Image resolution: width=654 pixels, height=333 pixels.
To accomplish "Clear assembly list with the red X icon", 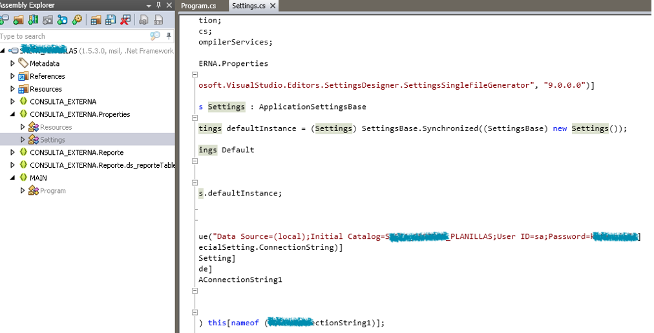I will coord(125,20).
